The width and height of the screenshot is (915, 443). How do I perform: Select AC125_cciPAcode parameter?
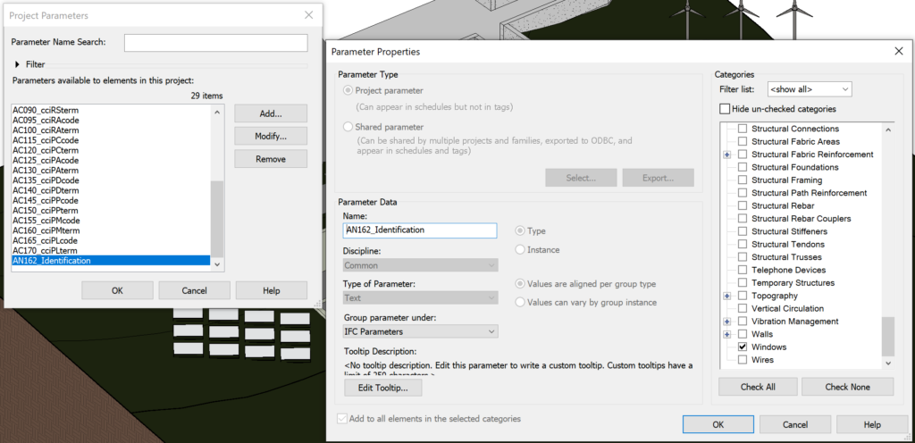(111, 160)
